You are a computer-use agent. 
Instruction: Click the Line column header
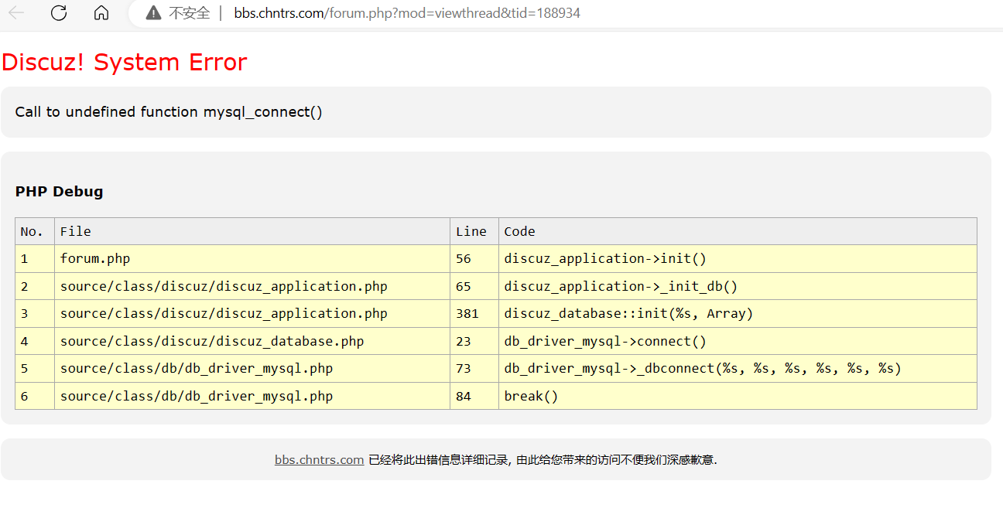[471, 231]
